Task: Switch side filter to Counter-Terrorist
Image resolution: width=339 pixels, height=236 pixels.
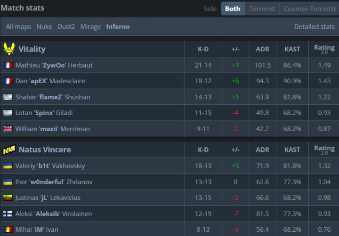Action: tap(309, 8)
